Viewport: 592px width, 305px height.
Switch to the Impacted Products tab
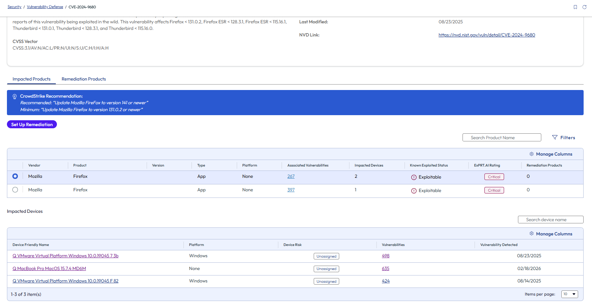(32, 79)
